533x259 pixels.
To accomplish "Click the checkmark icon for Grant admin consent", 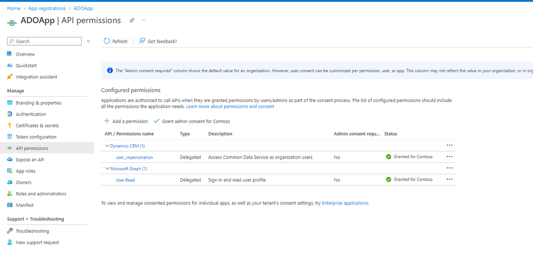I will click(x=156, y=121).
